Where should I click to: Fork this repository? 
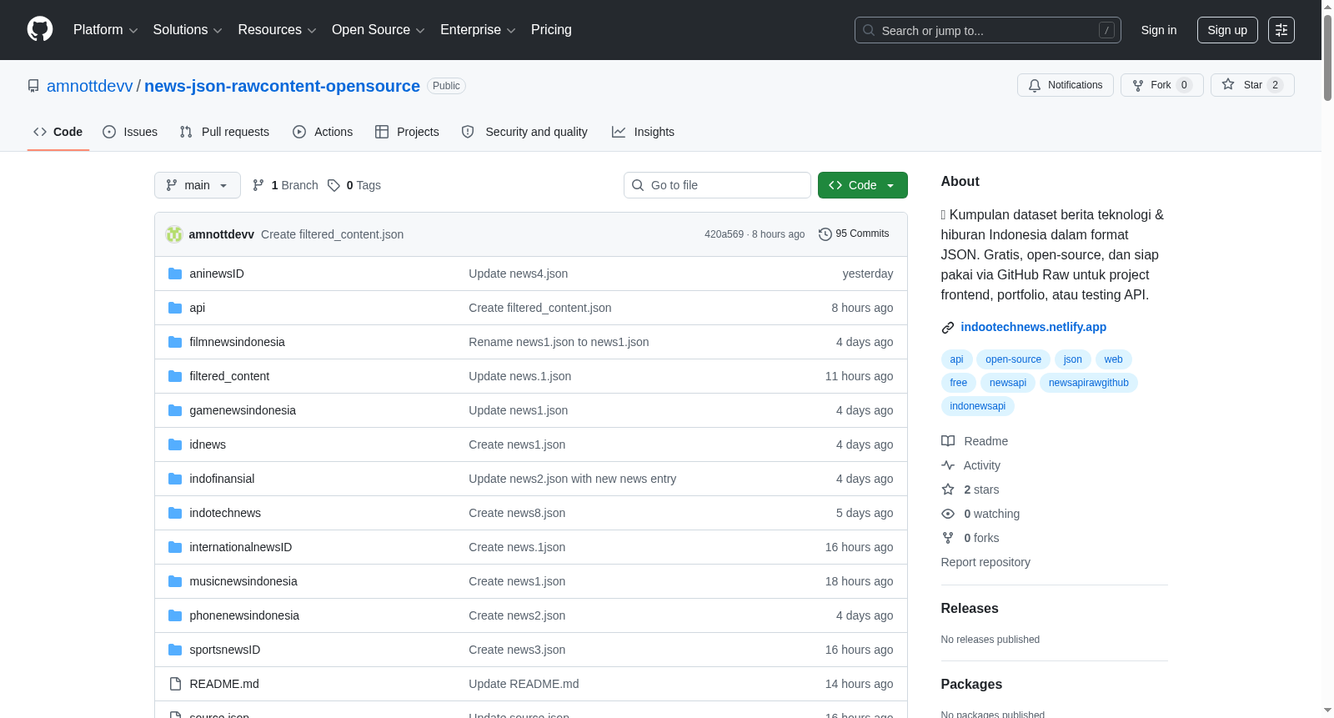1162,85
